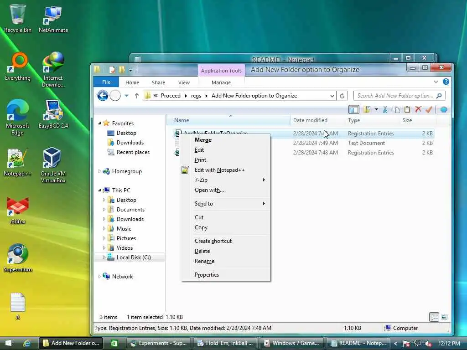Open Oracle VM VirtualBox shortcut
Screen dimensions: 467x350
[x=53, y=165]
